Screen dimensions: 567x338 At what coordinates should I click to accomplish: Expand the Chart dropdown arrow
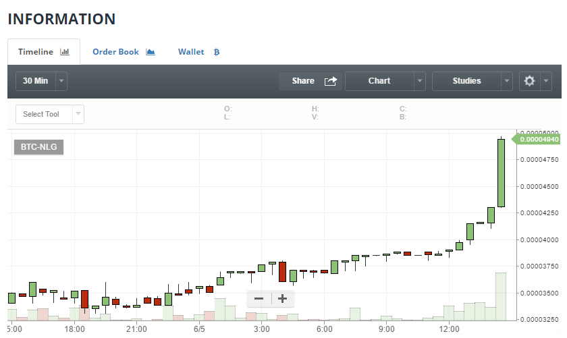[x=420, y=81]
